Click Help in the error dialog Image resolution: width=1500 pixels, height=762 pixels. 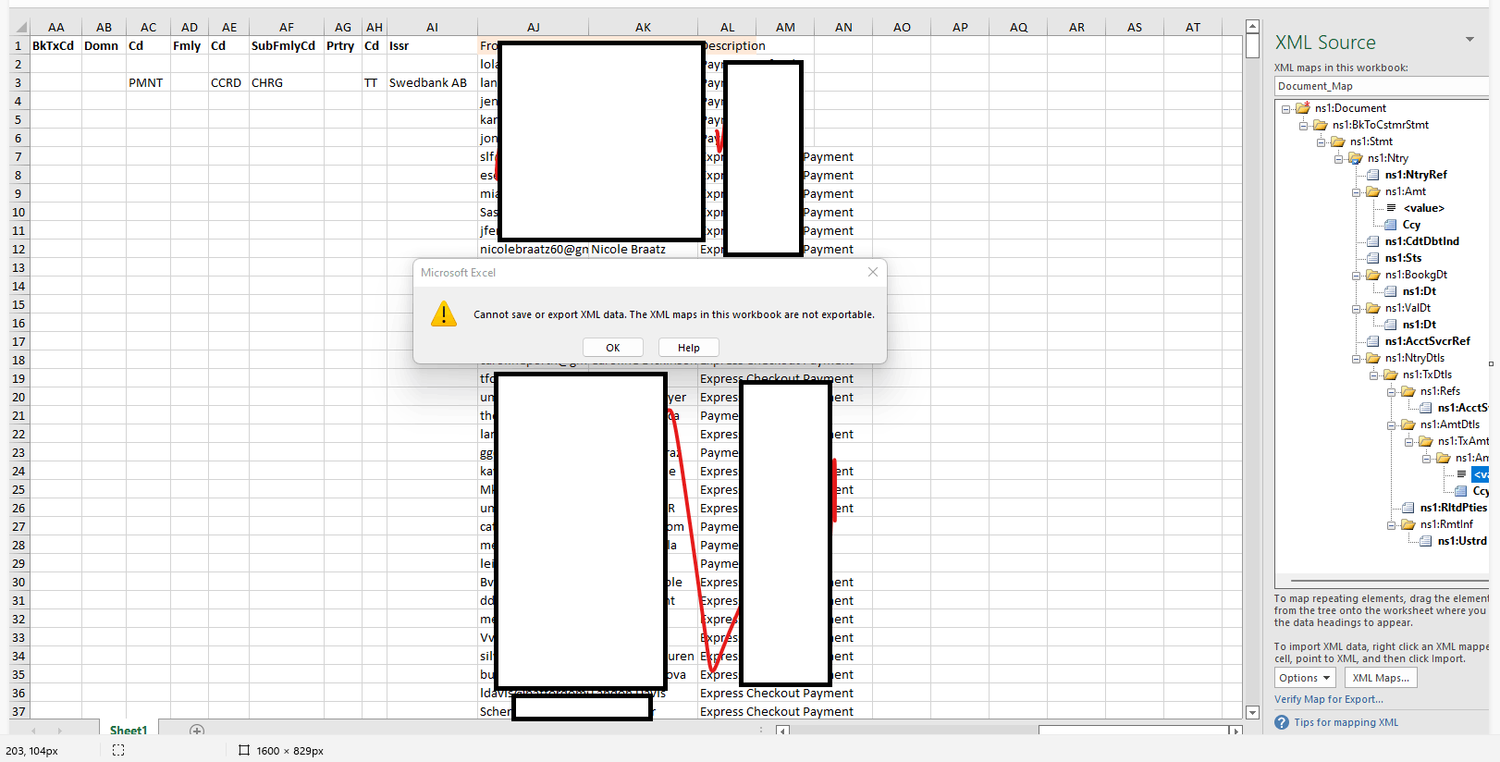(x=689, y=348)
